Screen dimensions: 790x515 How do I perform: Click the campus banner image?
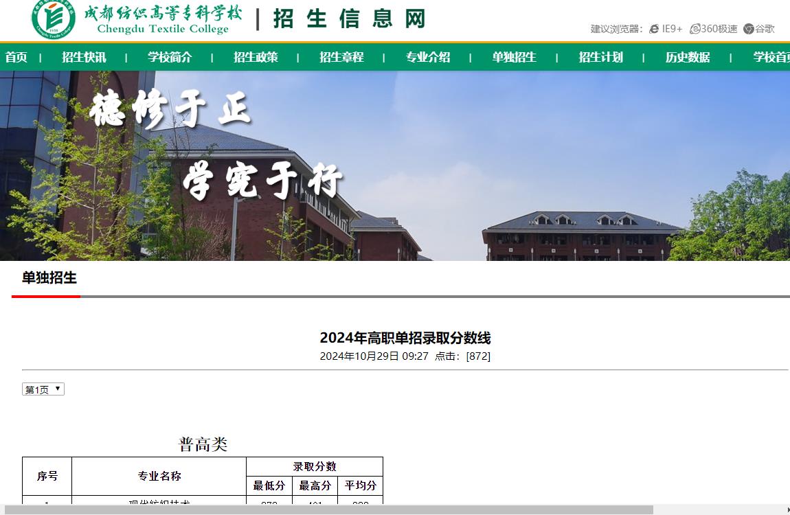[x=395, y=165]
